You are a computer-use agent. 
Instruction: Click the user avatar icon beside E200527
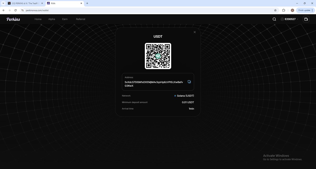point(282,19)
